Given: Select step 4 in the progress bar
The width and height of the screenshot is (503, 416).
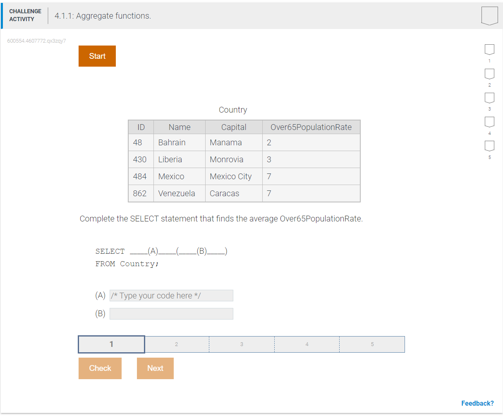Looking at the screenshot, I should 307,344.
